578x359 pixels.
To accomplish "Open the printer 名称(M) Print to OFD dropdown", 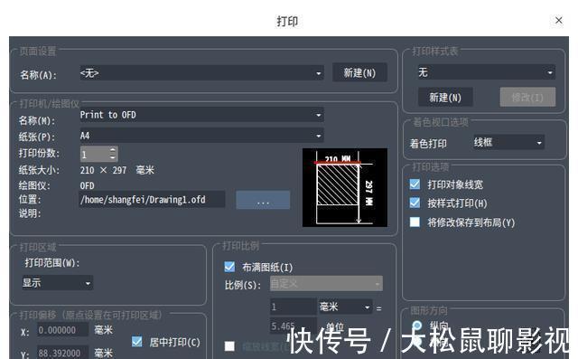I will click(201, 115).
